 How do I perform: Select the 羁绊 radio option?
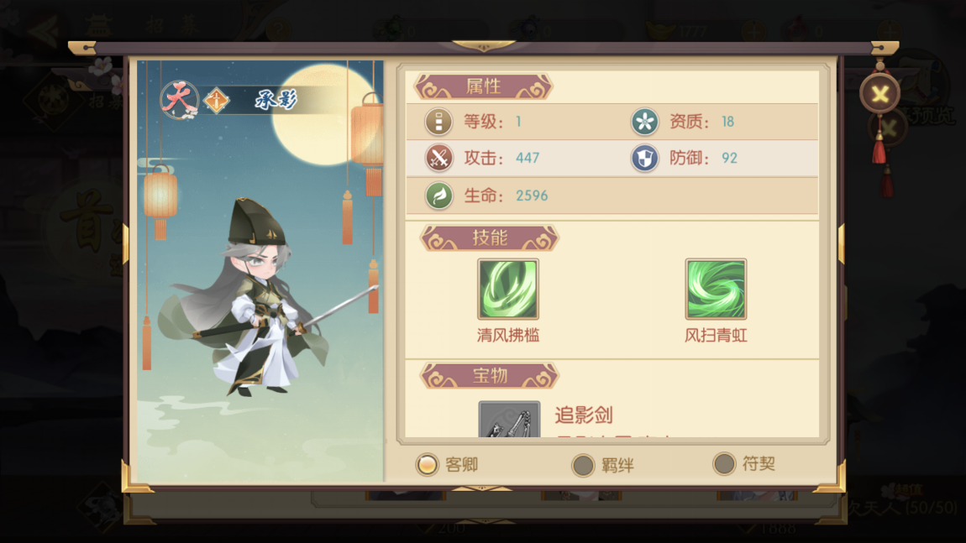583,465
